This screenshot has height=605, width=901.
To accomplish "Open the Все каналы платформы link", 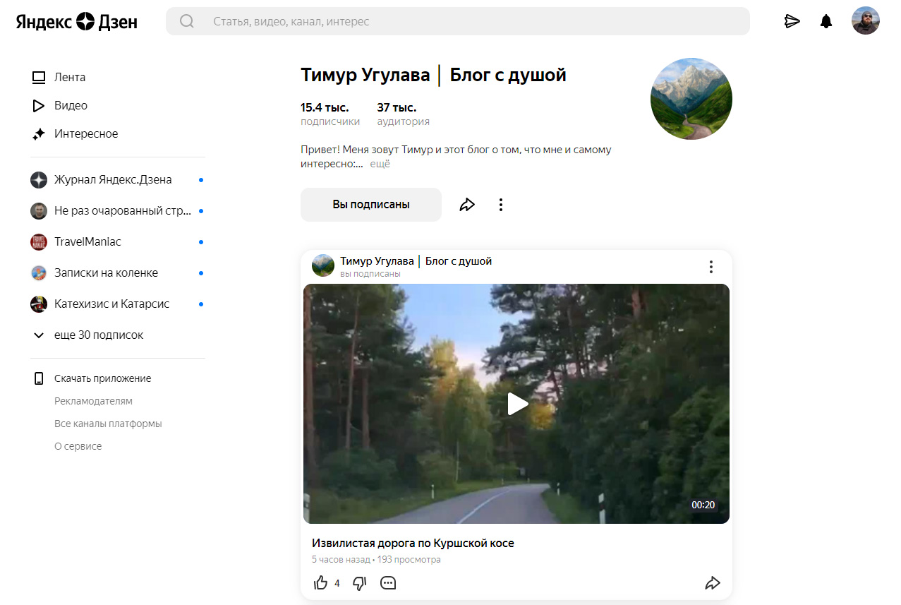I will click(108, 424).
